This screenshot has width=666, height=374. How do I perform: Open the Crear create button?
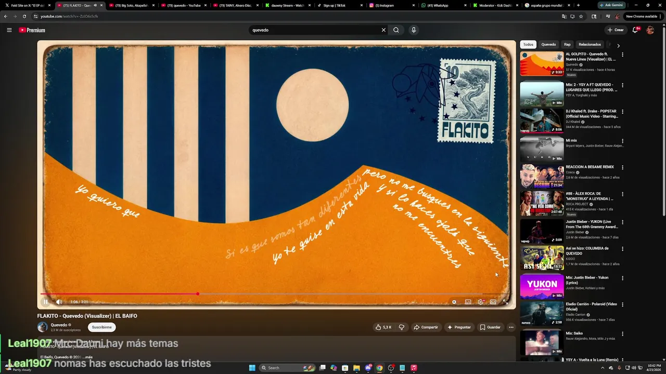pyautogui.click(x=616, y=30)
